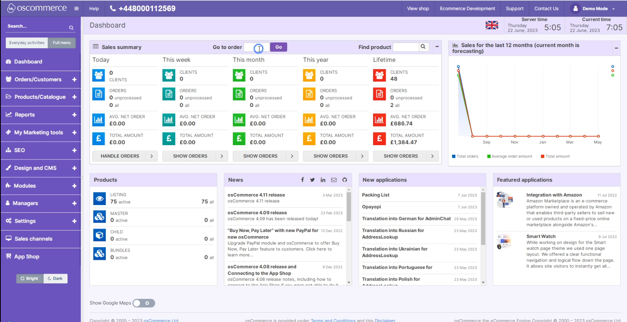This screenshot has height=322, width=627.
Task: Click the Bundles products icon
Action: click(x=100, y=254)
